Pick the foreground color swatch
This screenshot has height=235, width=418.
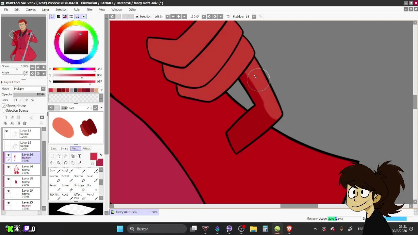[94, 157]
